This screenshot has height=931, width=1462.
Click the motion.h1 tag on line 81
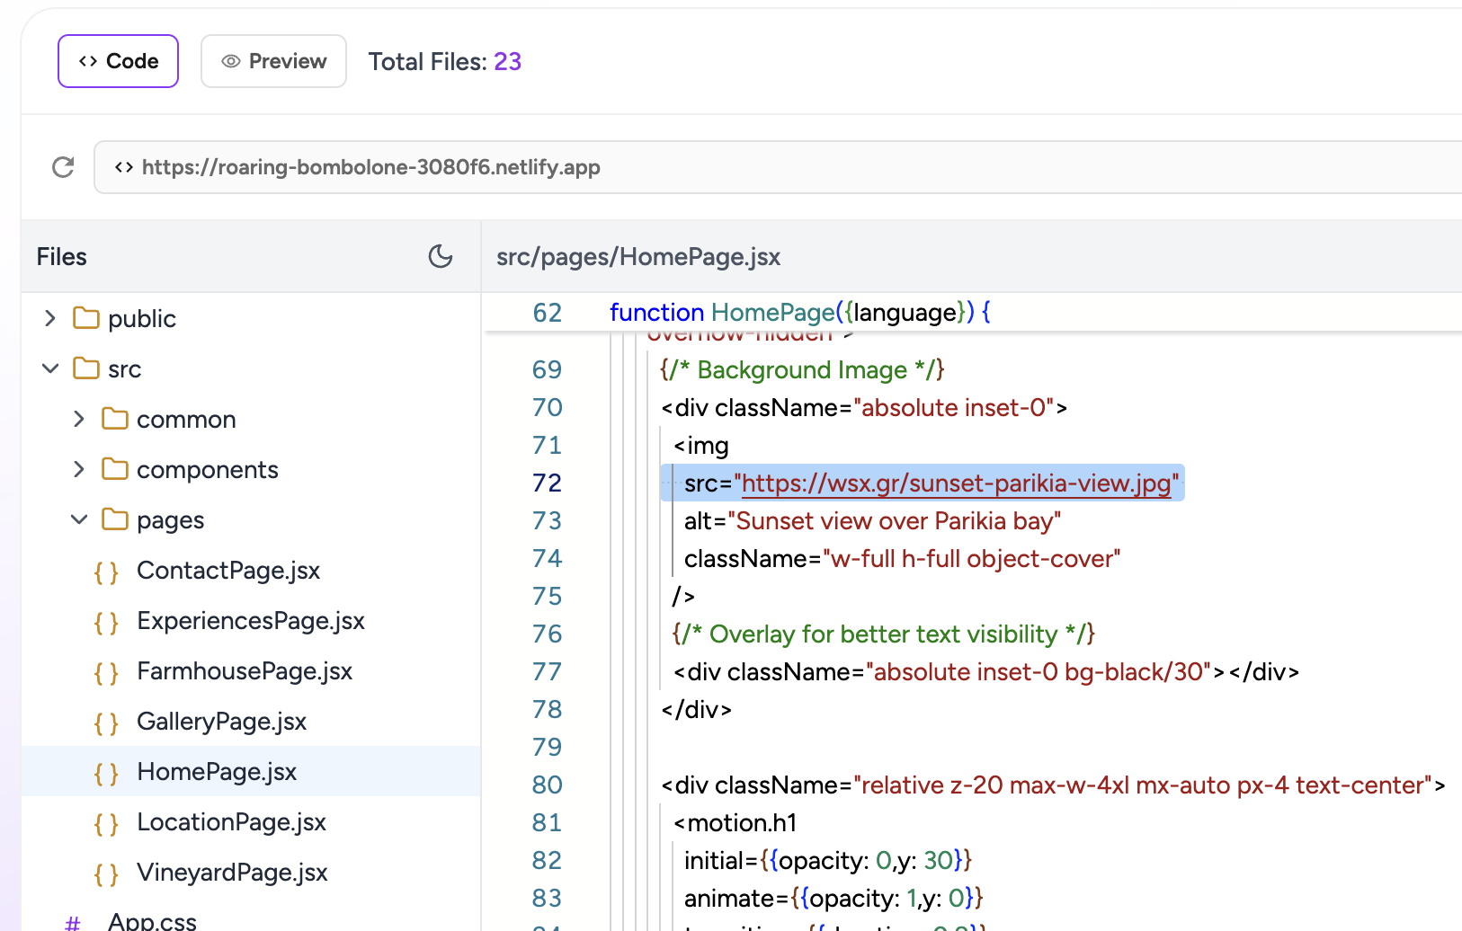click(735, 823)
